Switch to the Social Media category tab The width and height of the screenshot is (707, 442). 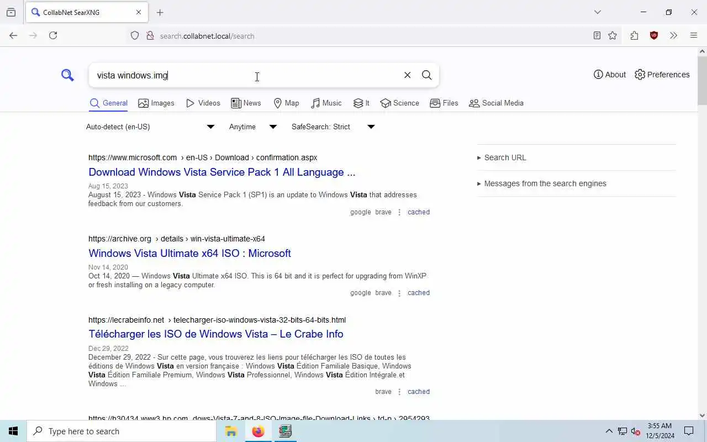(x=496, y=103)
